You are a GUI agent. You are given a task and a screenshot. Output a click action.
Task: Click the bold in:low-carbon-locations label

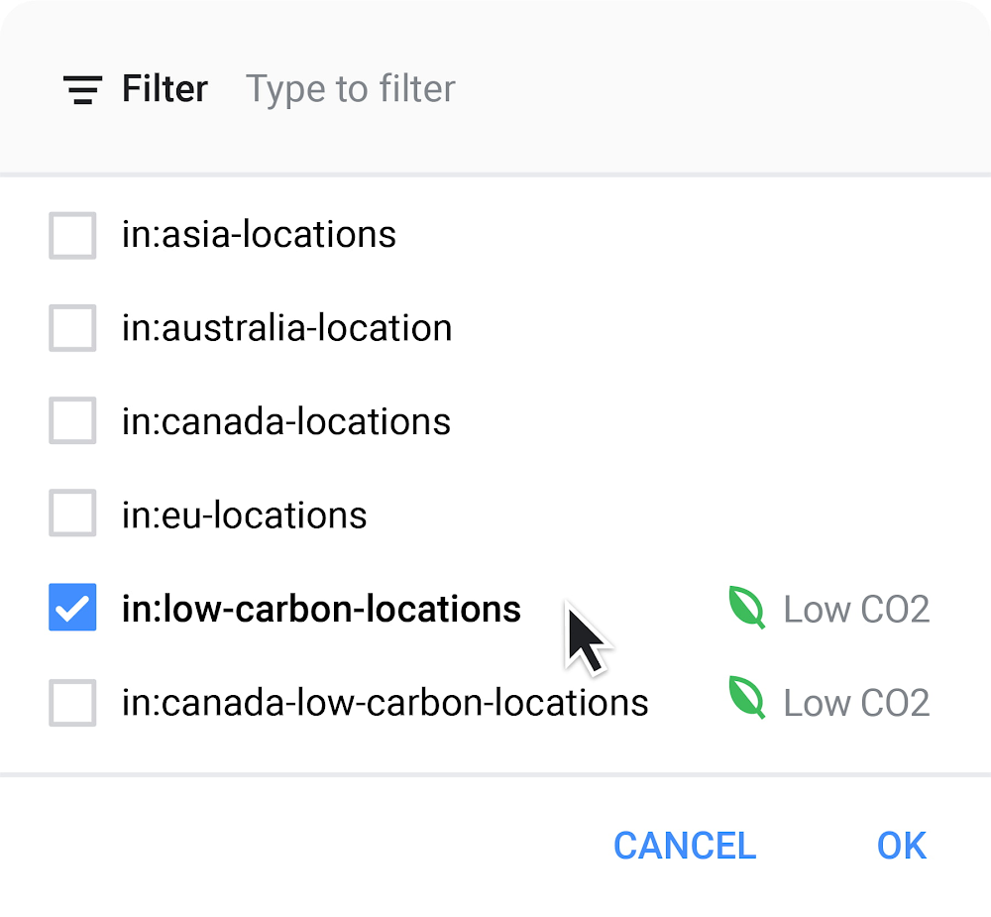pos(321,608)
